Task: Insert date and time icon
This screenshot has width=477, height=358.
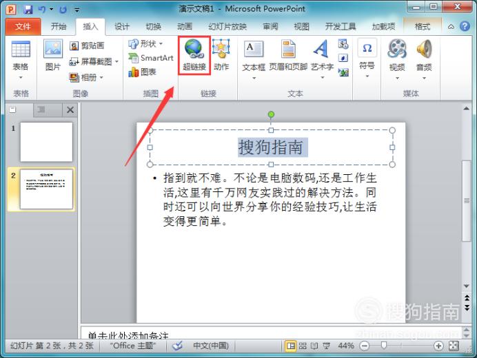Action: 343,44
